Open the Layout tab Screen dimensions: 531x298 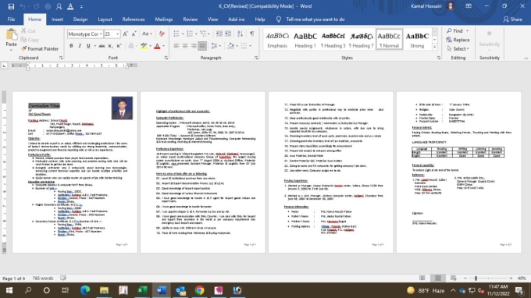(x=105, y=20)
